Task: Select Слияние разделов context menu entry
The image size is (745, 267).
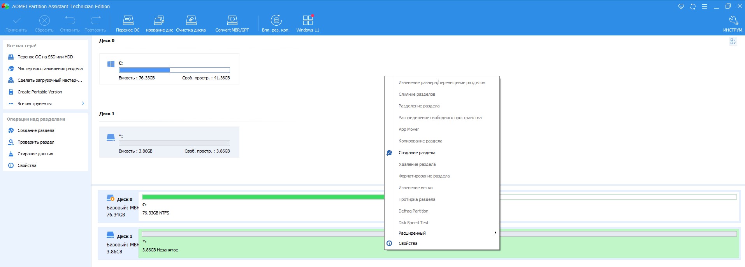Action: pos(442,94)
